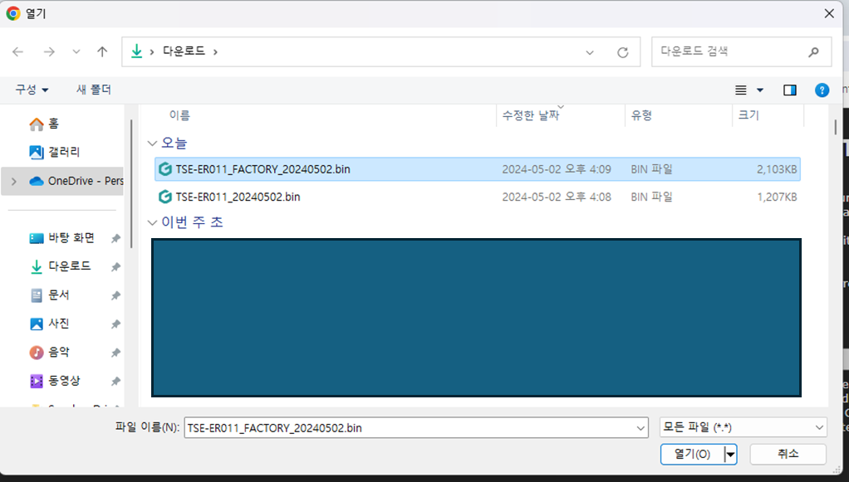Open the file name dropdown arrow
Image resolution: width=849 pixels, height=482 pixels.
[x=641, y=428]
